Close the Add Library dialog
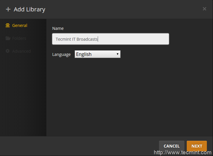 pos(204,9)
